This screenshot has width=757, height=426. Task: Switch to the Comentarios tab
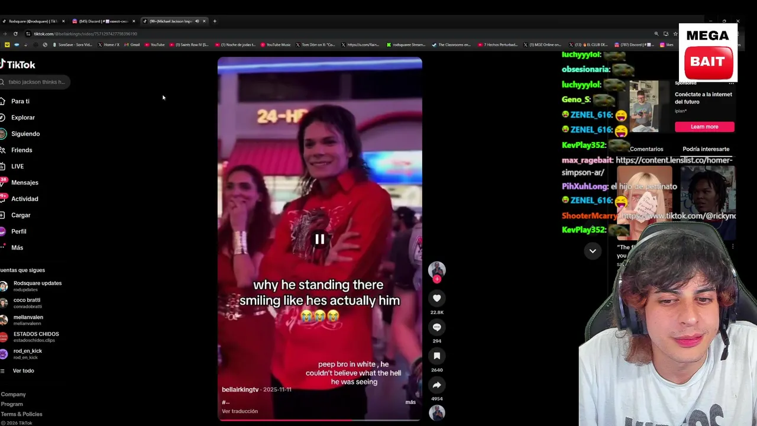pyautogui.click(x=646, y=149)
